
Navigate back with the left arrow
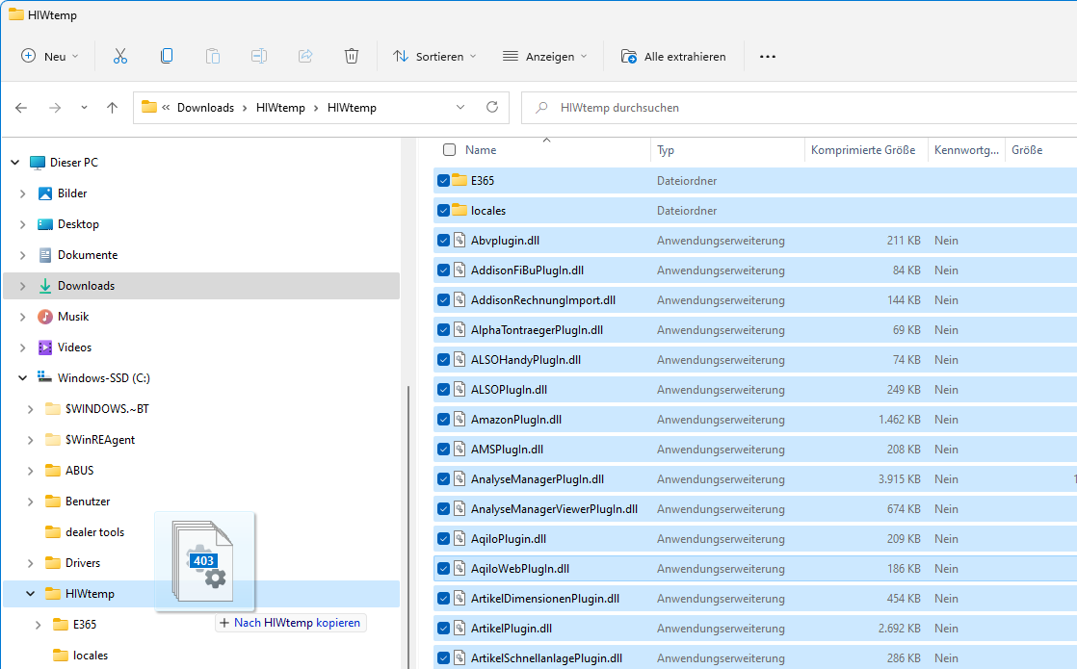pyautogui.click(x=21, y=108)
